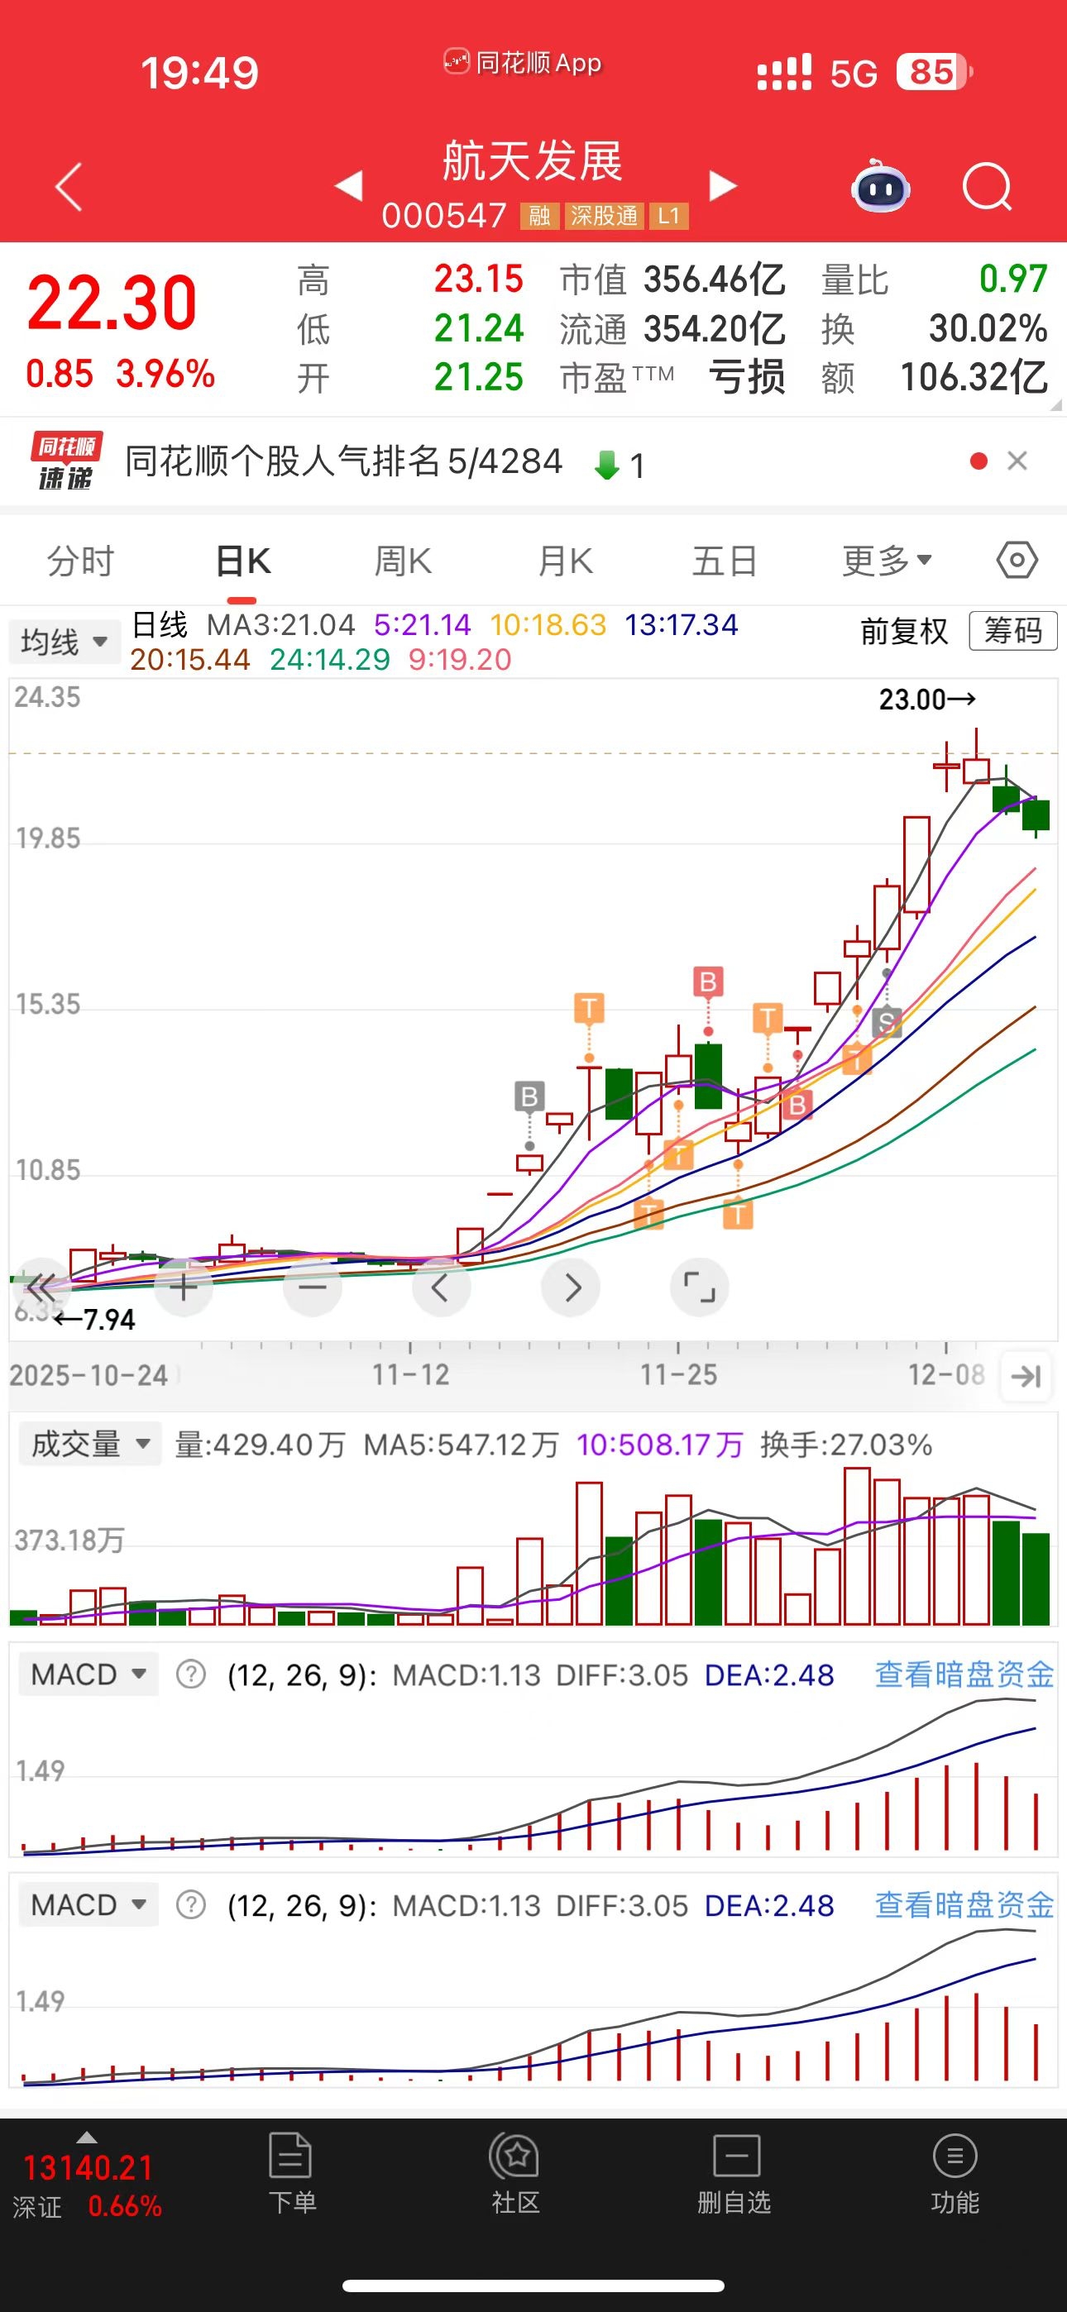This screenshot has height=2312, width=1067.
Task: Open first 查看暗盘资金 link
Action: [x=964, y=1674]
